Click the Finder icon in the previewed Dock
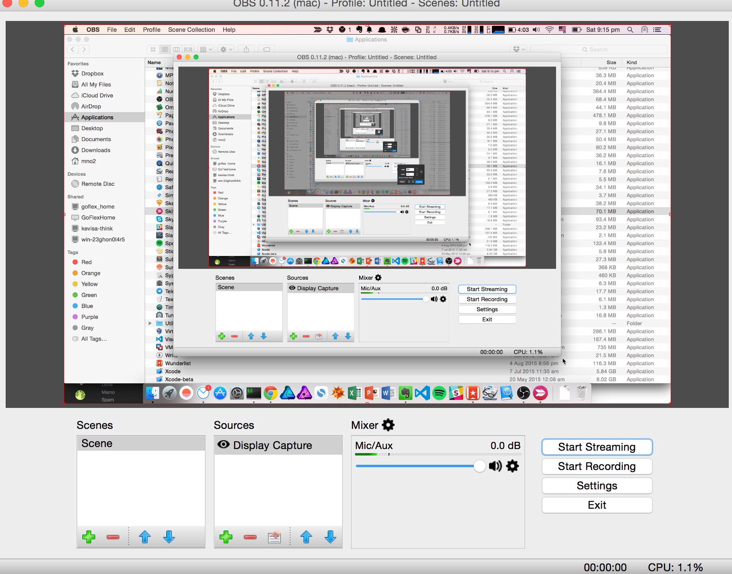The width and height of the screenshot is (732, 574). tap(153, 393)
